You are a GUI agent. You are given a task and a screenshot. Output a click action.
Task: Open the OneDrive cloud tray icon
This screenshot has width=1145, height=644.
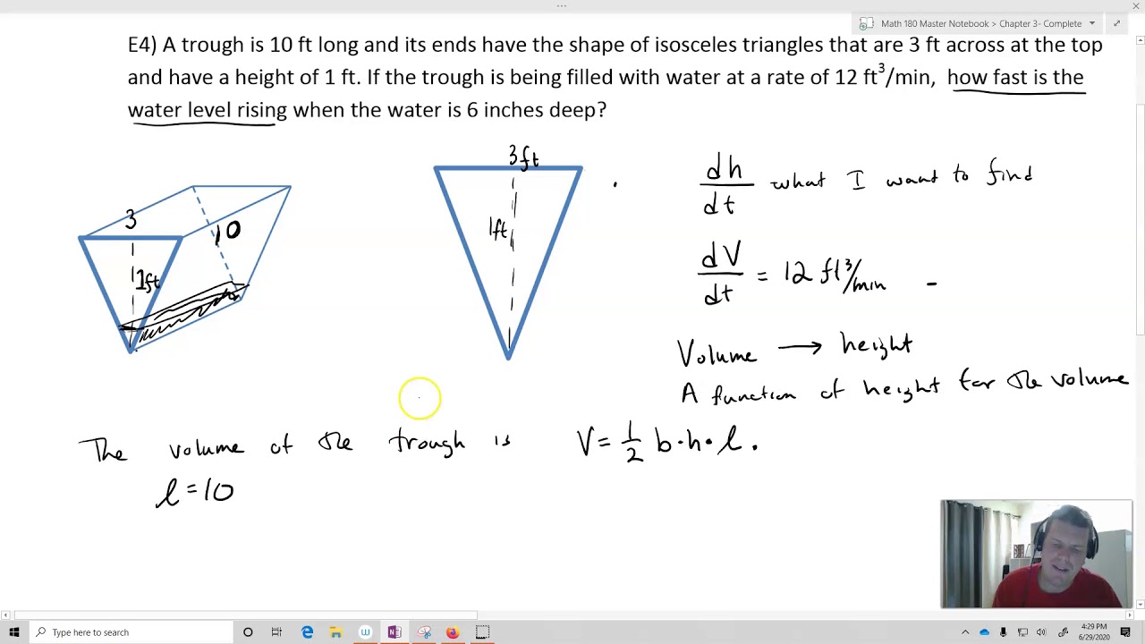coord(985,632)
